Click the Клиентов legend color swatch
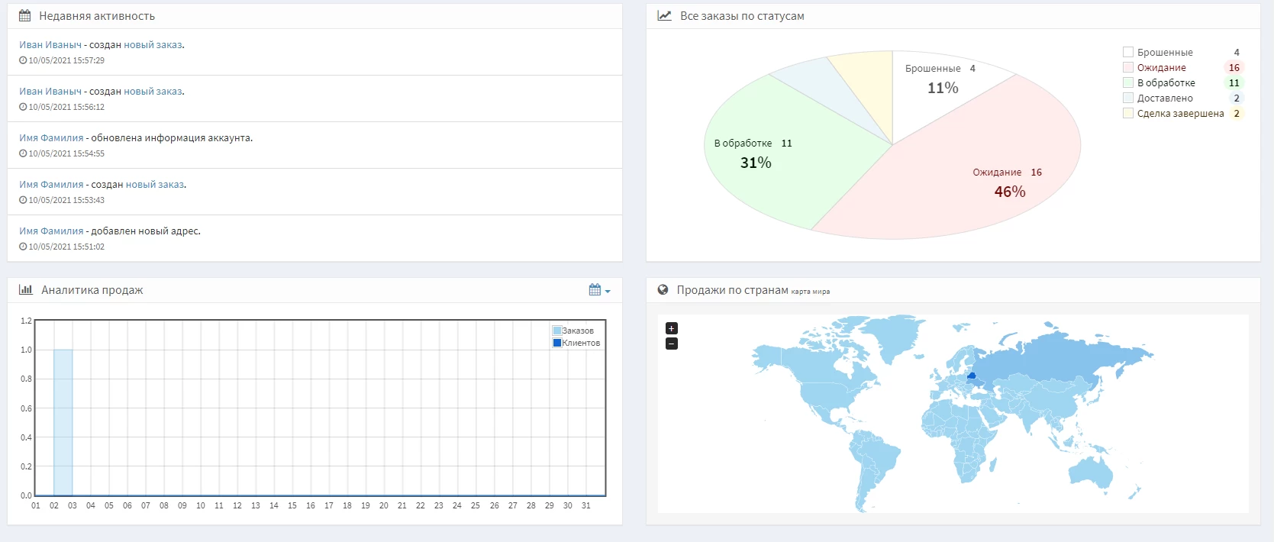1274x542 pixels. (x=557, y=343)
